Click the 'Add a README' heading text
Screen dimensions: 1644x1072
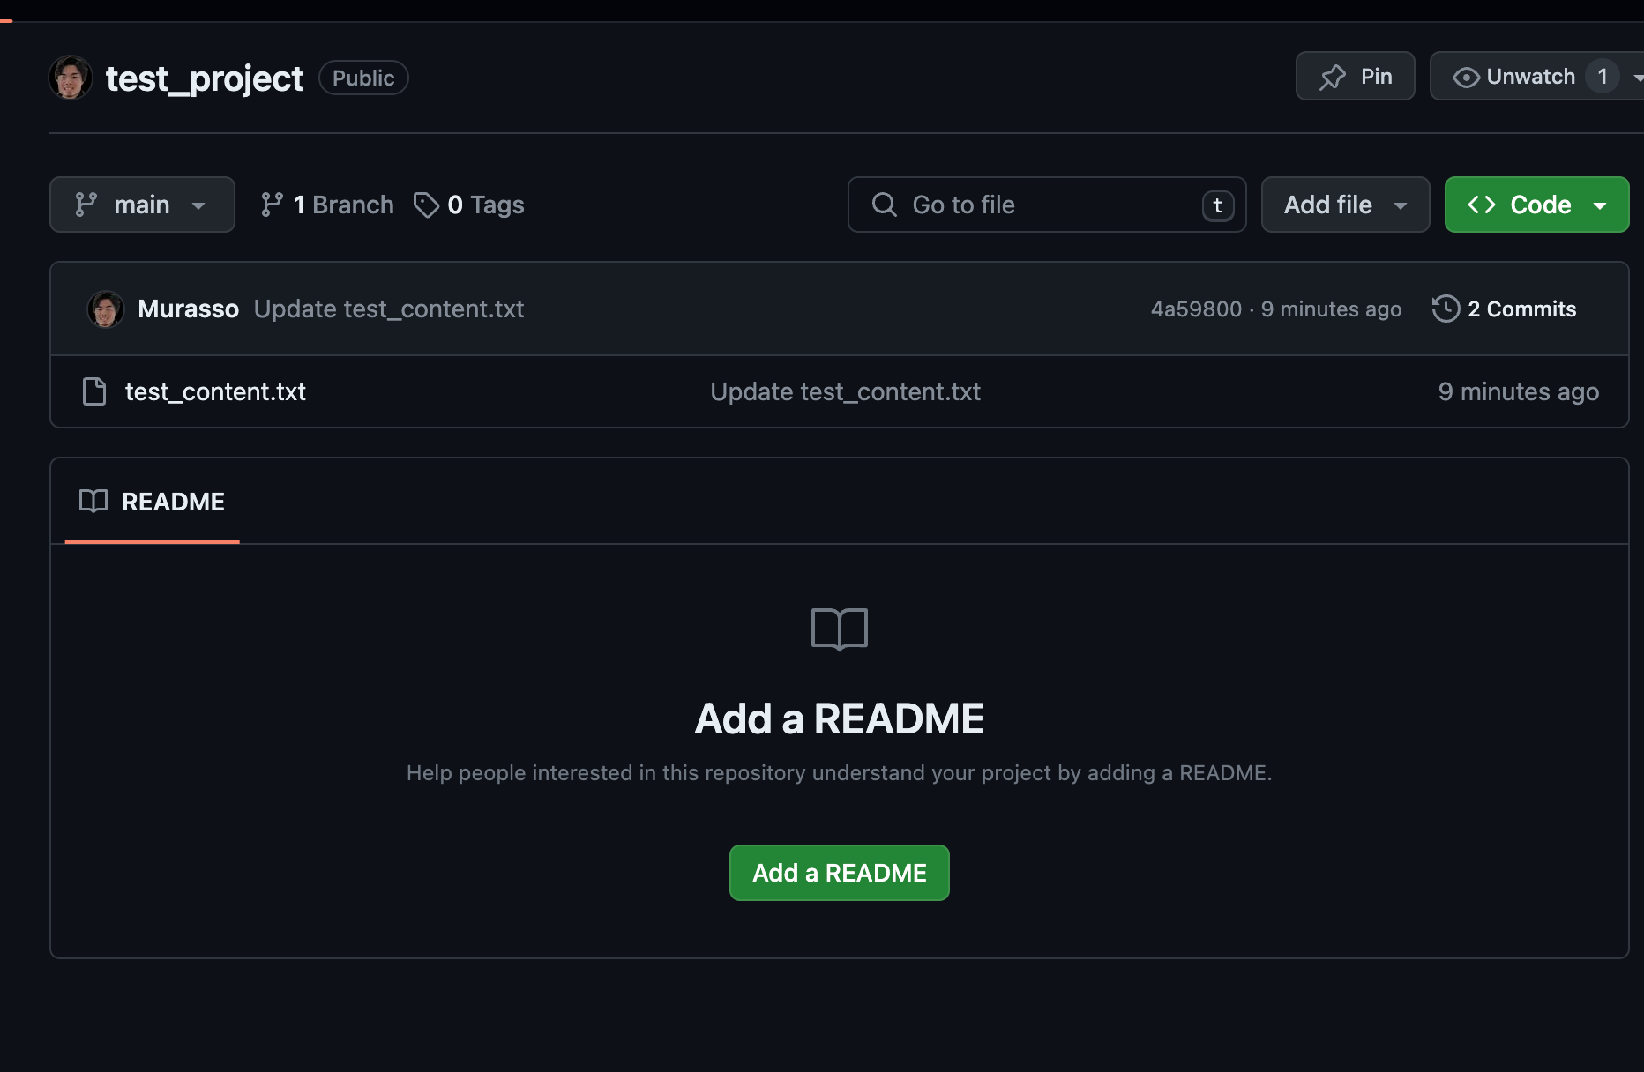tap(840, 718)
